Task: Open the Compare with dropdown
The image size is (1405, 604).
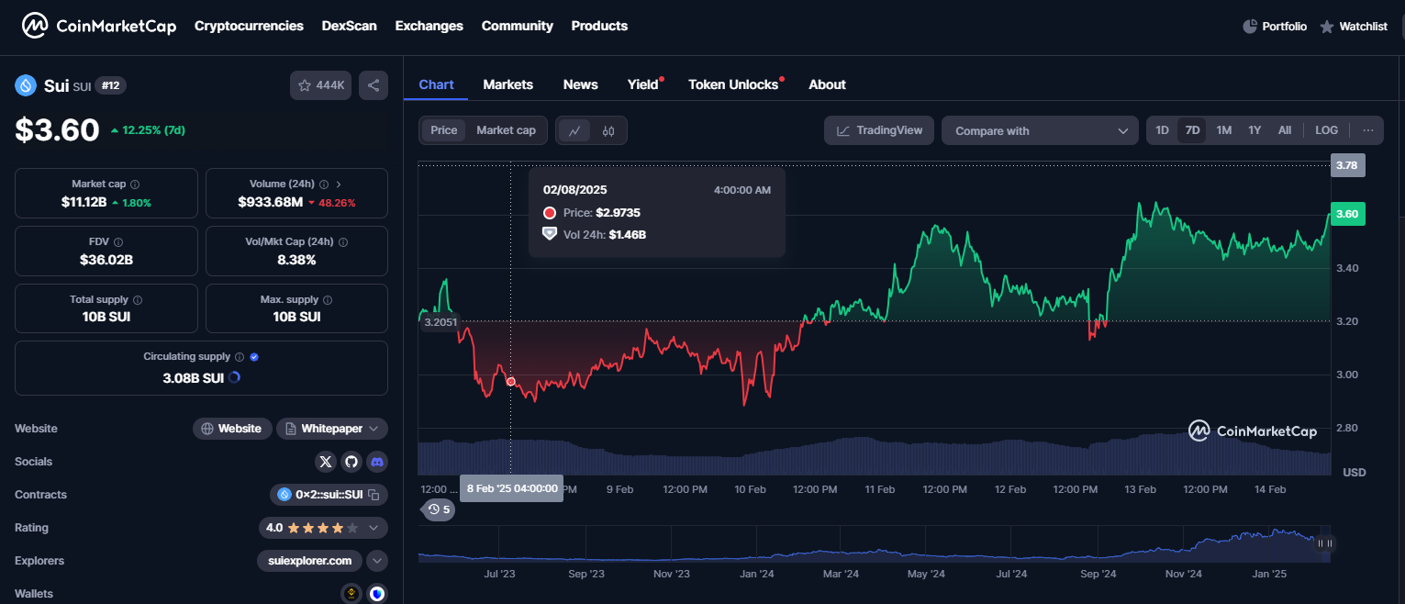Action: tap(1040, 130)
